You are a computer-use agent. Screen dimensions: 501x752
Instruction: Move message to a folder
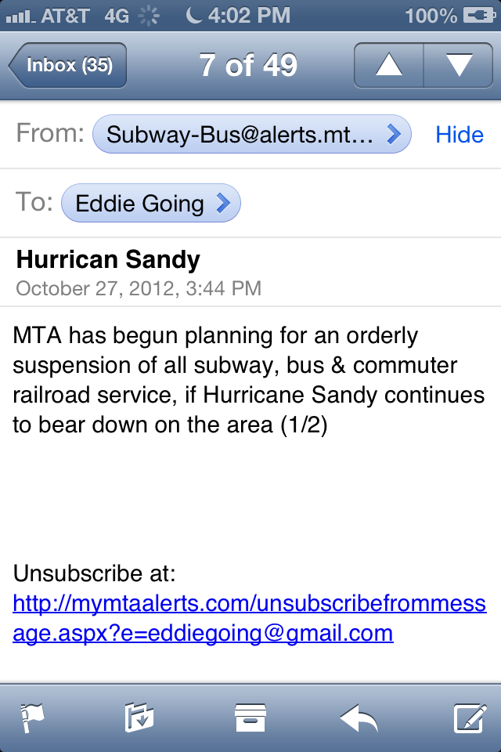[x=139, y=717]
